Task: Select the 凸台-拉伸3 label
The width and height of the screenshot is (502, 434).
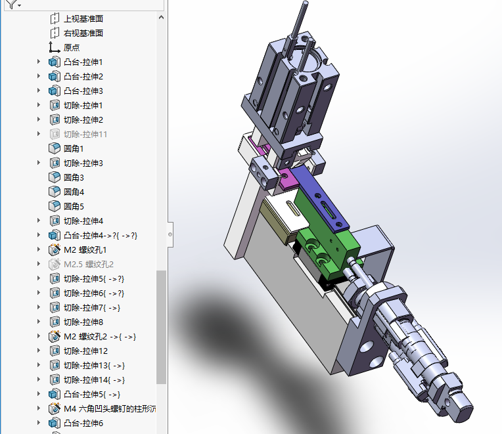Action: (x=83, y=91)
